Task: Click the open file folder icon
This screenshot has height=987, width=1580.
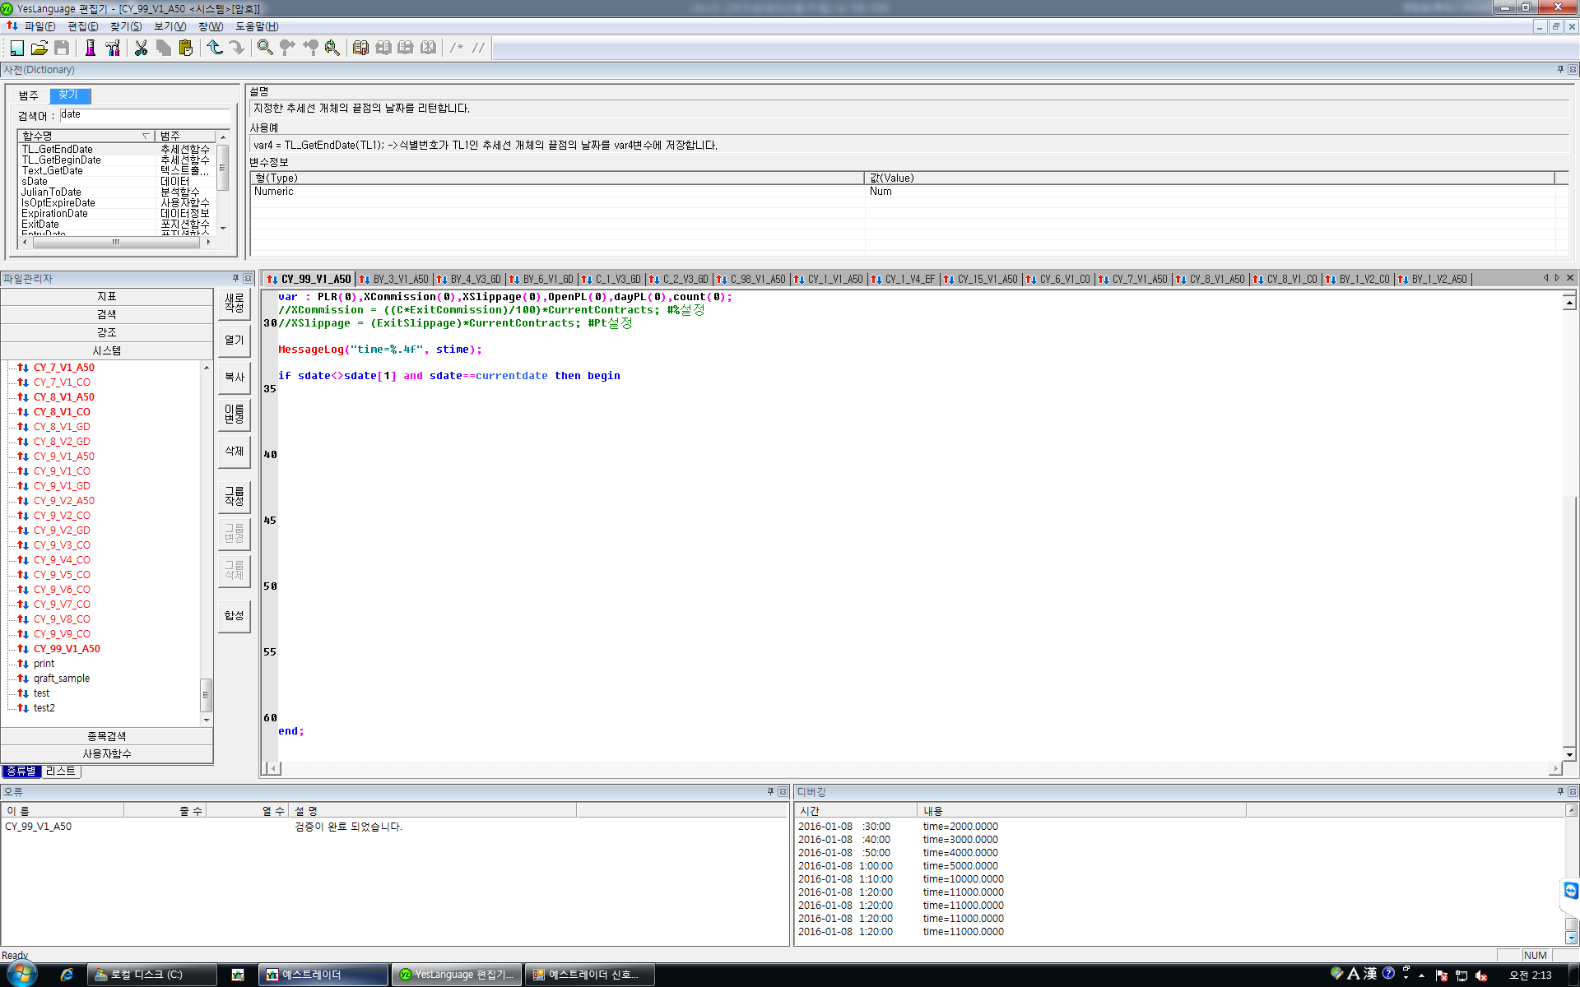Action: pyautogui.click(x=39, y=48)
